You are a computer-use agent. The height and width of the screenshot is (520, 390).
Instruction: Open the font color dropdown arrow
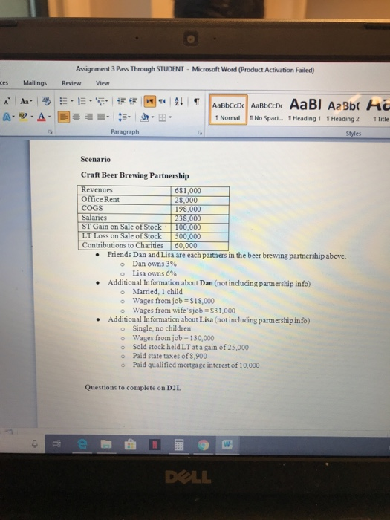tap(50, 117)
